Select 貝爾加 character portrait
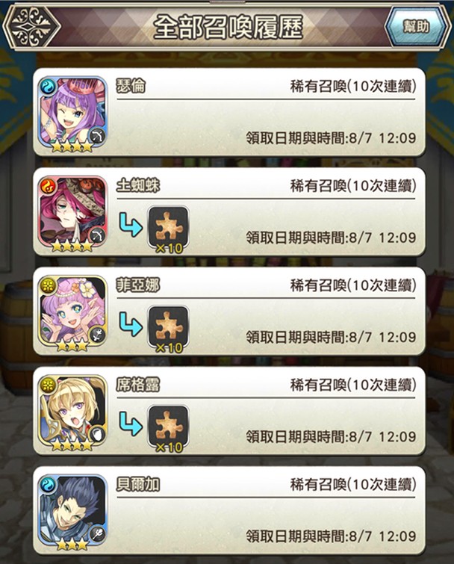Screen dimensions: 454x564 [72, 512]
